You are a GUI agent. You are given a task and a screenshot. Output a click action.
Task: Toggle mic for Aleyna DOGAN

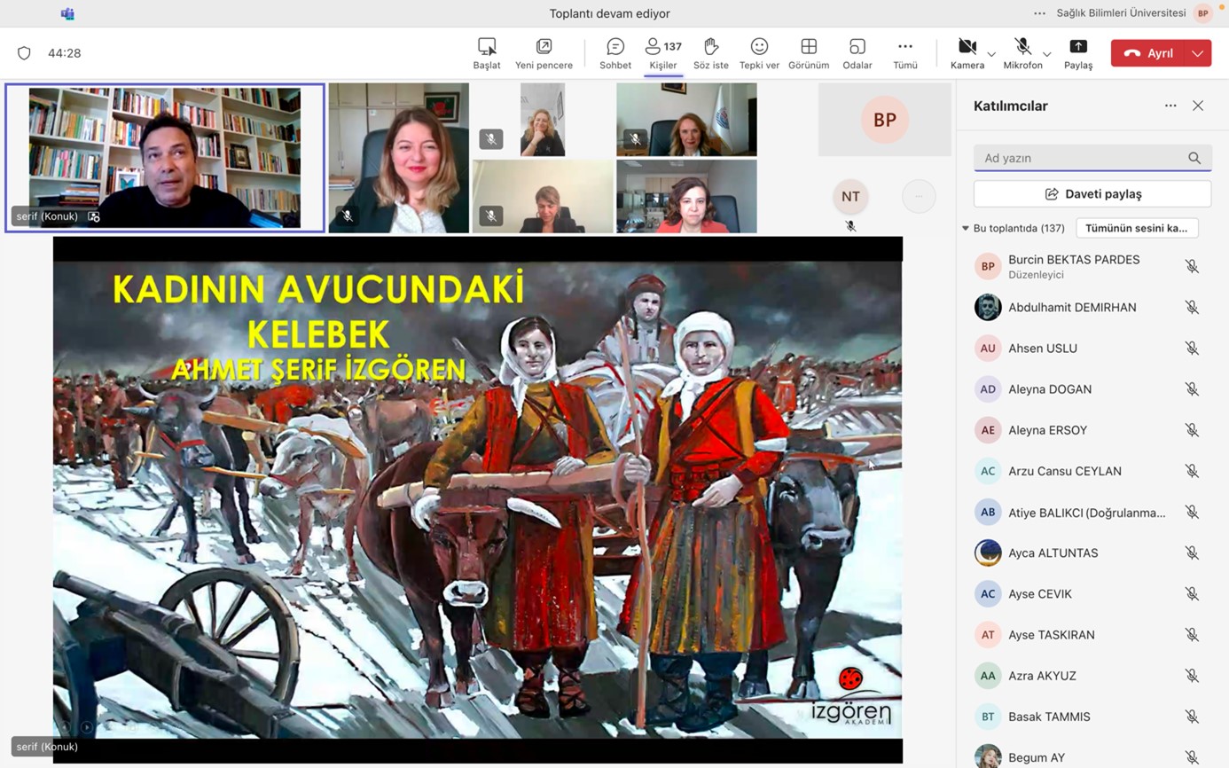[x=1192, y=389]
